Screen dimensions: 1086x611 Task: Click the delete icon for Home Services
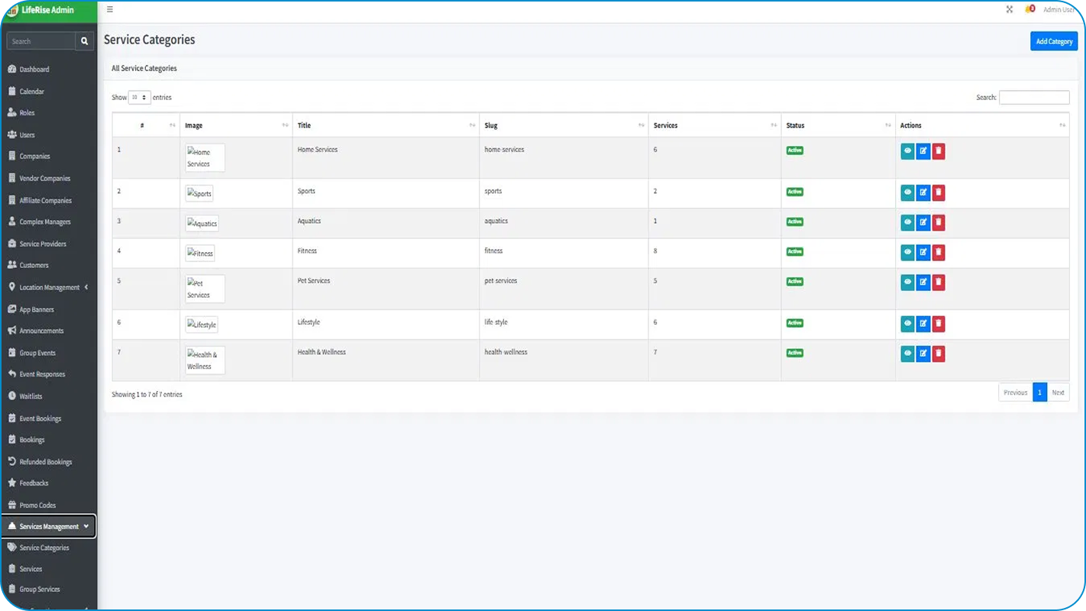click(x=939, y=151)
